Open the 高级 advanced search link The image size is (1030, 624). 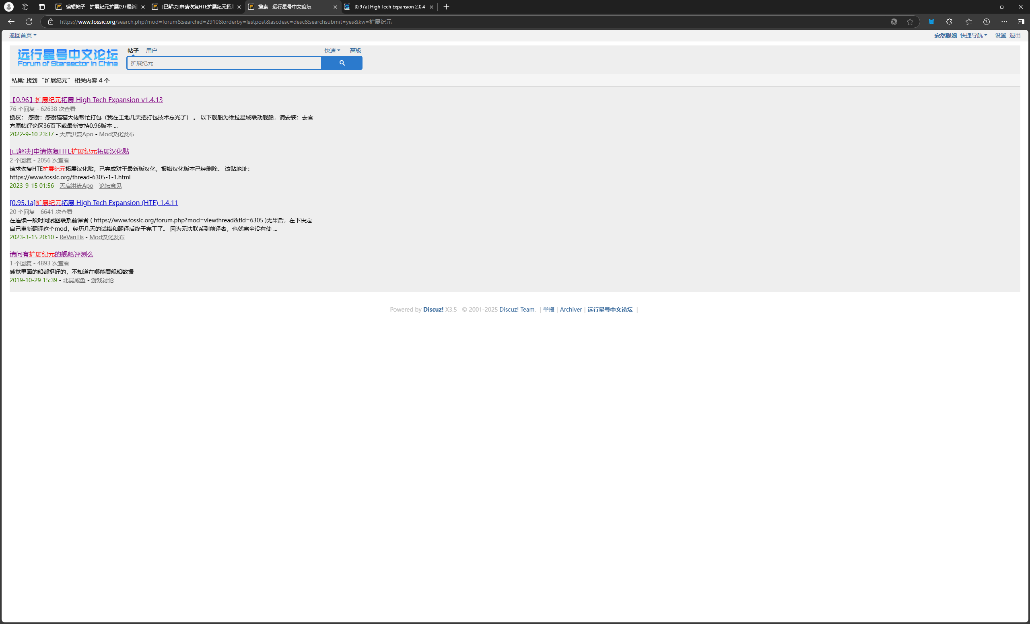coord(355,51)
